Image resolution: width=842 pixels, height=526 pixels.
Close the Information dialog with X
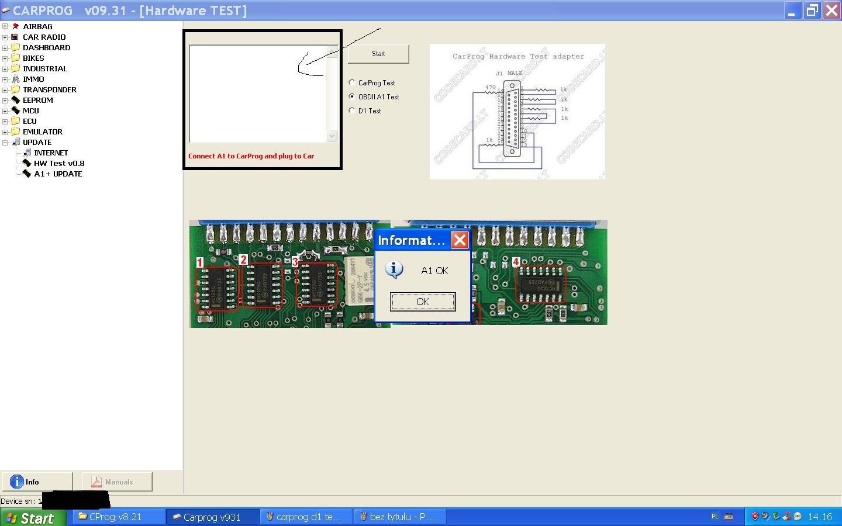point(460,240)
